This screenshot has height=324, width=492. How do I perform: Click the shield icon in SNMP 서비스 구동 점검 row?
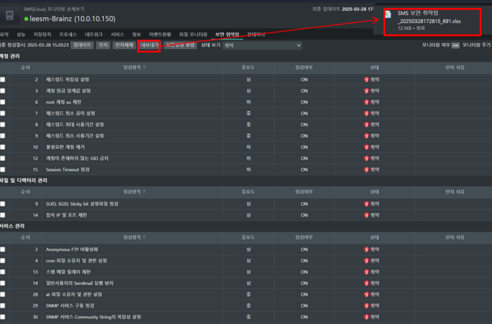click(x=367, y=305)
